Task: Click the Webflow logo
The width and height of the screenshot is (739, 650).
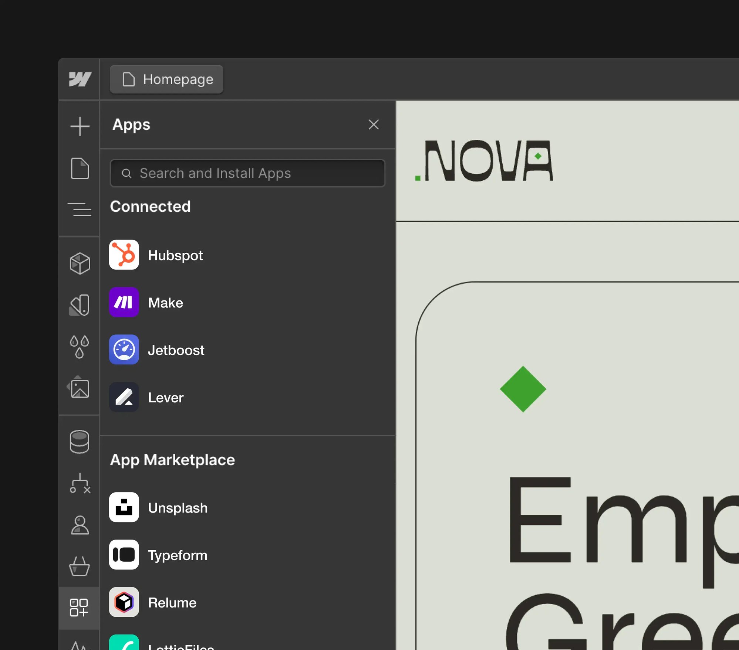Action: [79, 79]
